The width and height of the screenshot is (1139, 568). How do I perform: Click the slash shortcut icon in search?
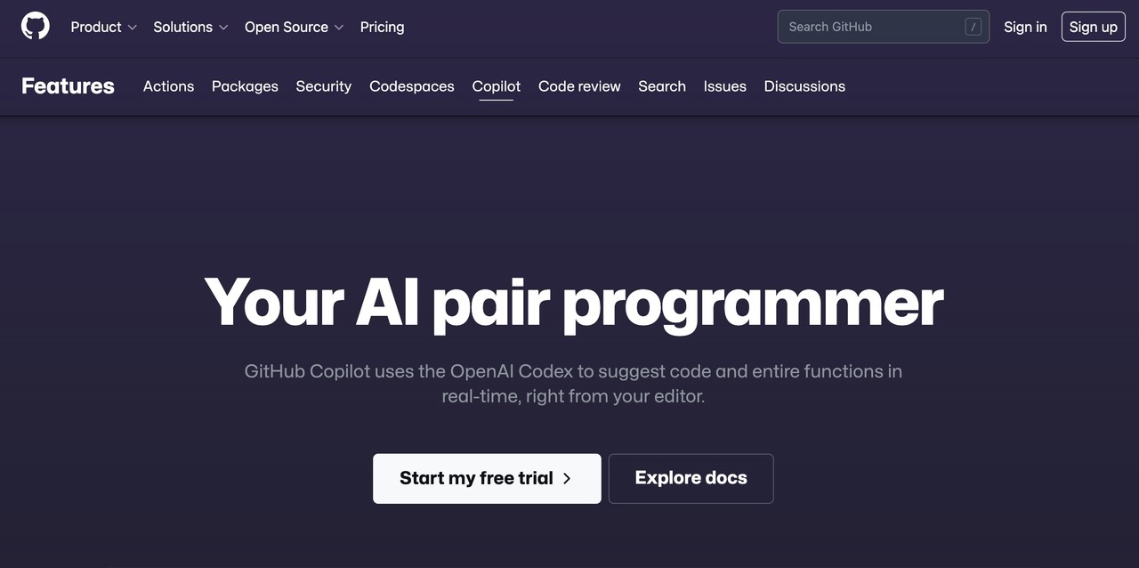pos(973,27)
